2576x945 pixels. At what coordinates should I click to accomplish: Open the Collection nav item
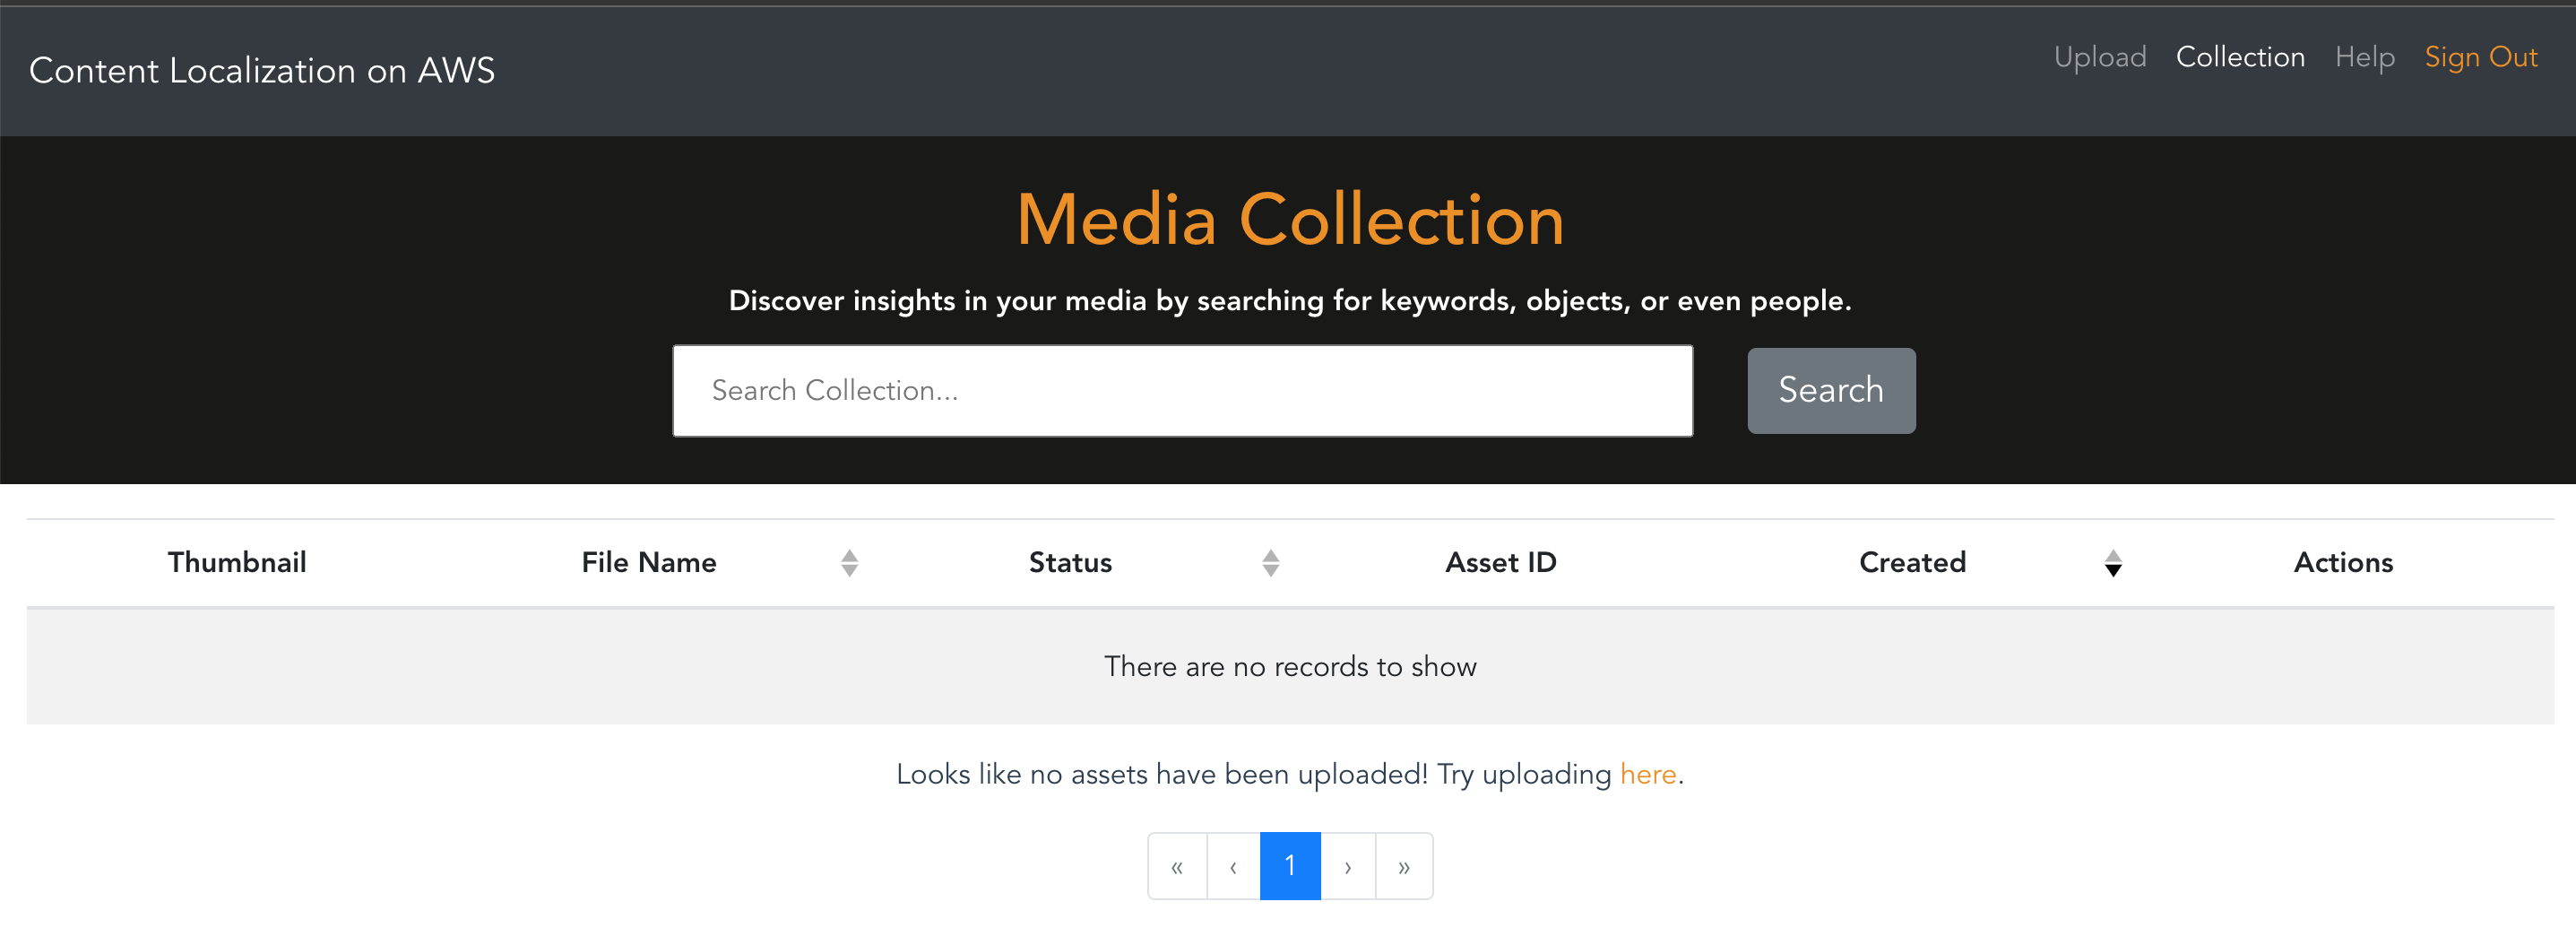tap(2240, 57)
